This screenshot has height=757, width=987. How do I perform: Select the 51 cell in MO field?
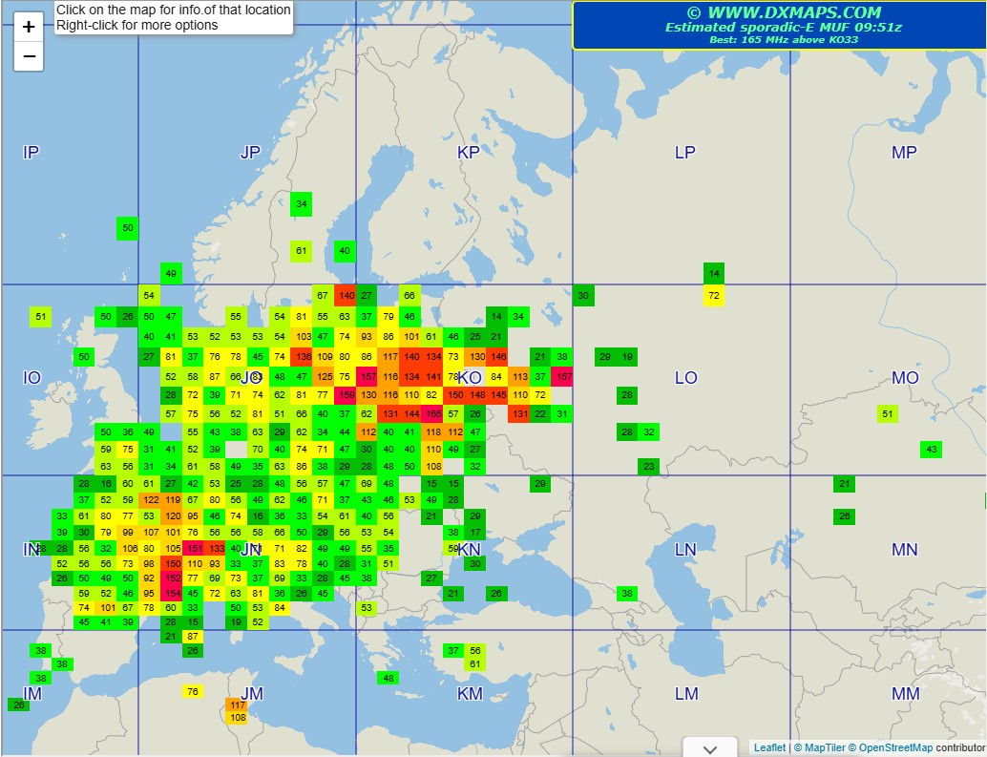coord(887,414)
